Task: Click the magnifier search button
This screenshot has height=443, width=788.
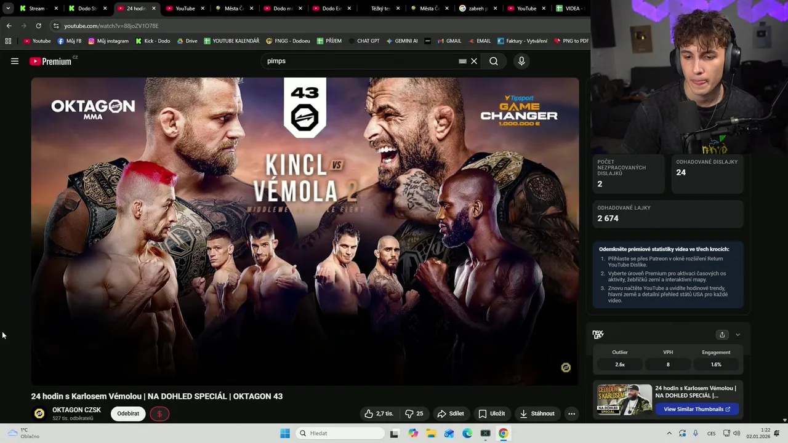Action: [x=494, y=61]
